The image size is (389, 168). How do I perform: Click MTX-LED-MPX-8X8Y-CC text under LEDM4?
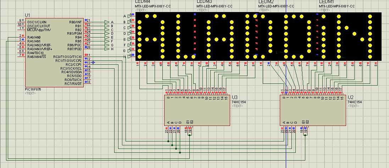(153, 6)
